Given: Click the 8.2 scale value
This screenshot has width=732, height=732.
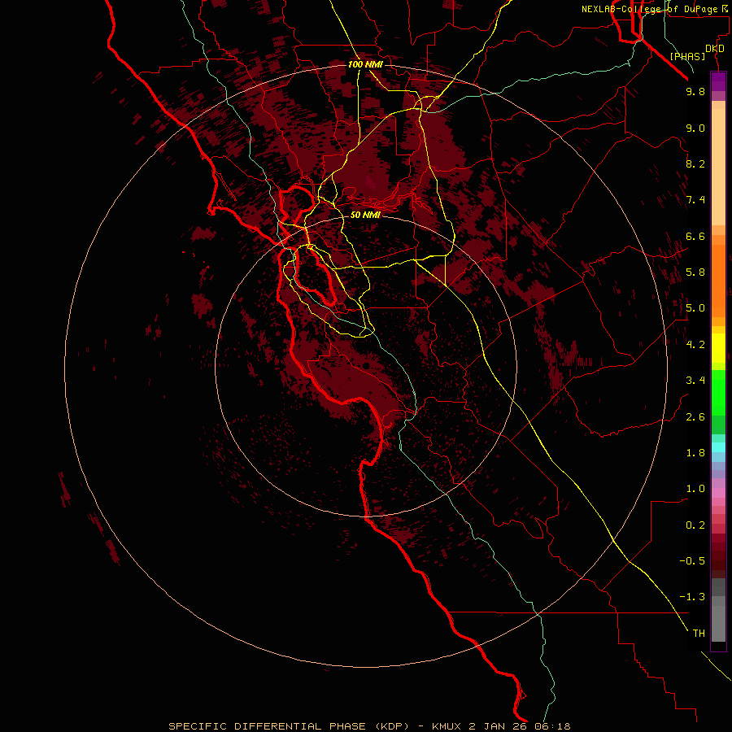Looking at the screenshot, I should point(695,163).
